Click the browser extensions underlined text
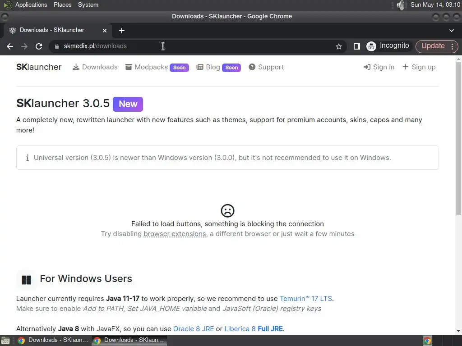 click(x=175, y=234)
